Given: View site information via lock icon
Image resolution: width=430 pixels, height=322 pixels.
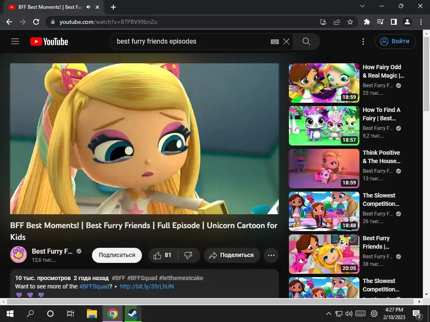Looking at the screenshot, I should 53,22.
